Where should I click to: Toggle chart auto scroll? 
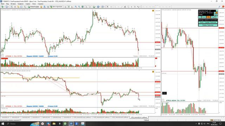point(86,7)
